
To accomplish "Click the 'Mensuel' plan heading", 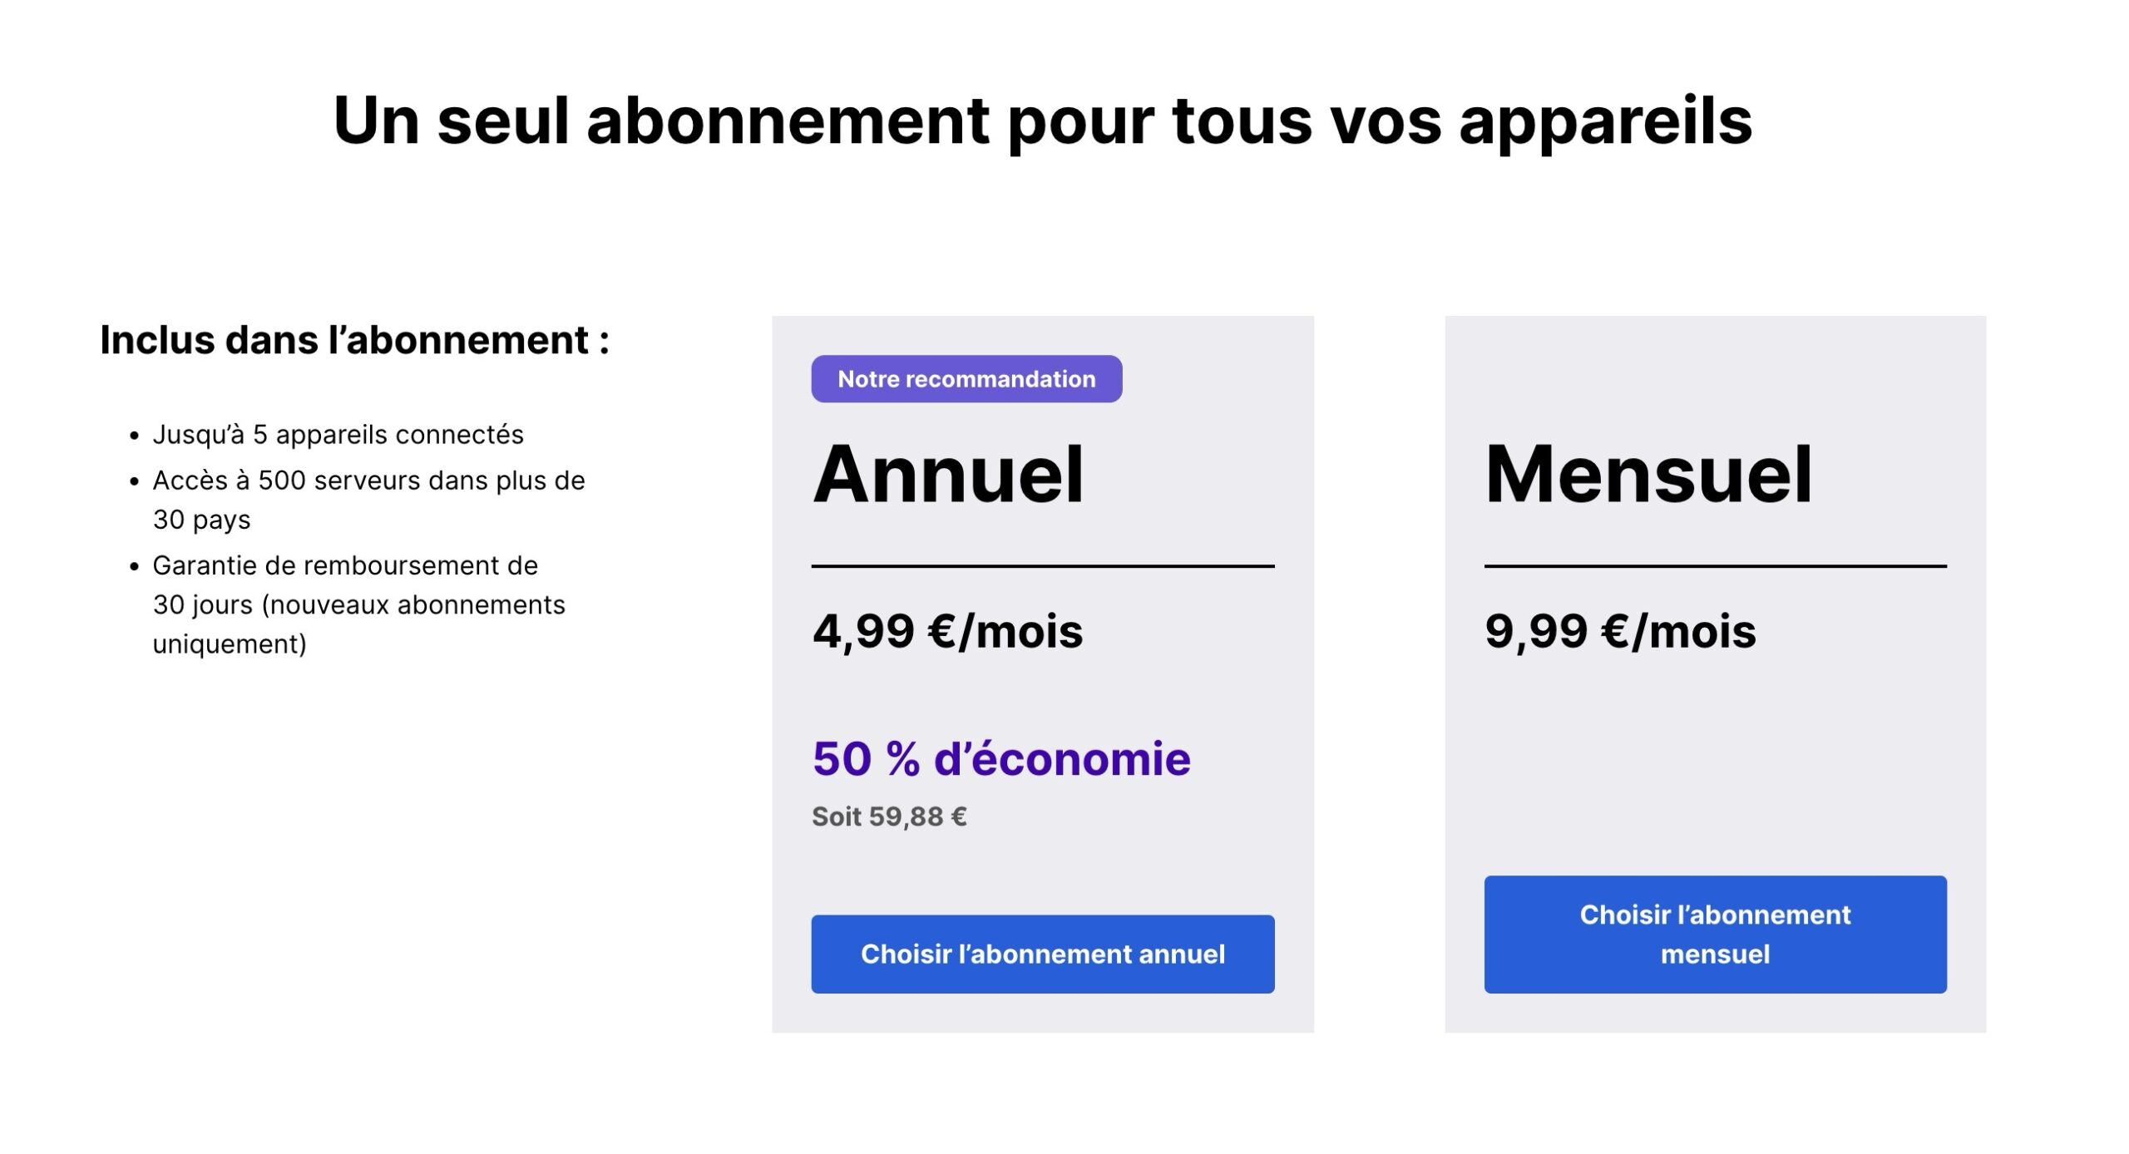I will (1648, 474).
